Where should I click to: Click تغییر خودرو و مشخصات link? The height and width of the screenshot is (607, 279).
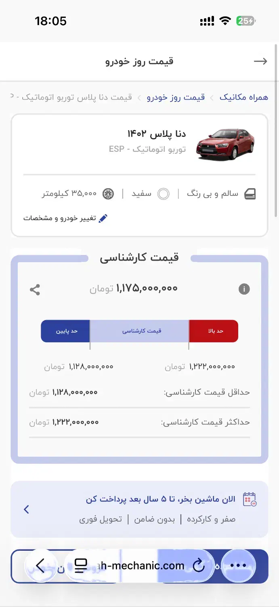(x=60, y=219)
